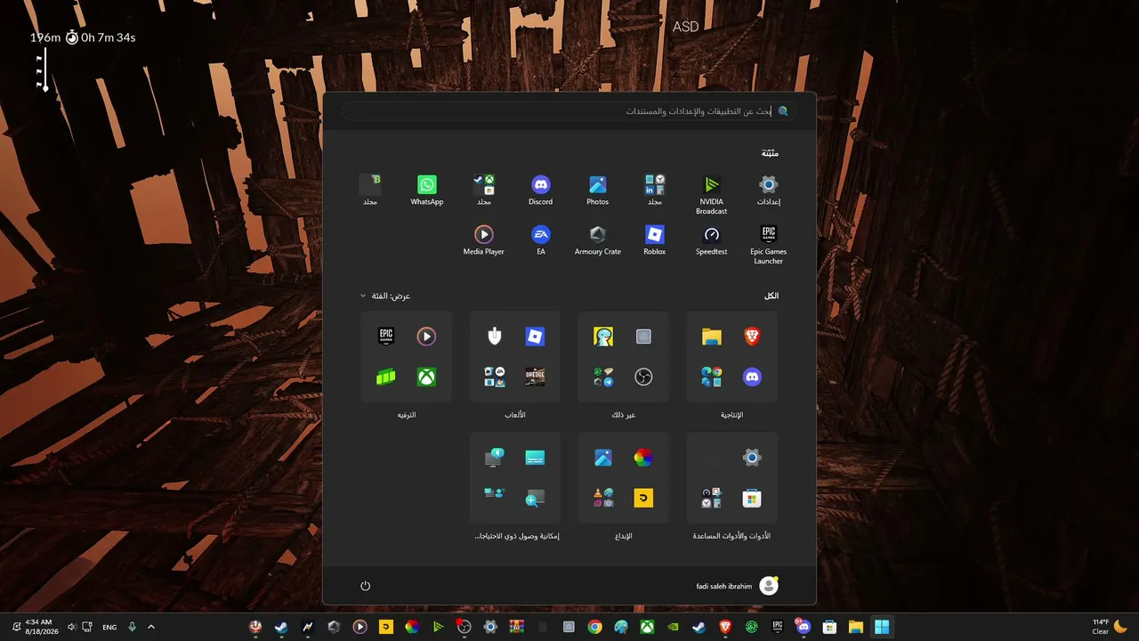Image resolution: width=1139 pixels, height=641 pixels.
Task: Open fadi saleh ibrahim account menu
Action: click(737, 586)
